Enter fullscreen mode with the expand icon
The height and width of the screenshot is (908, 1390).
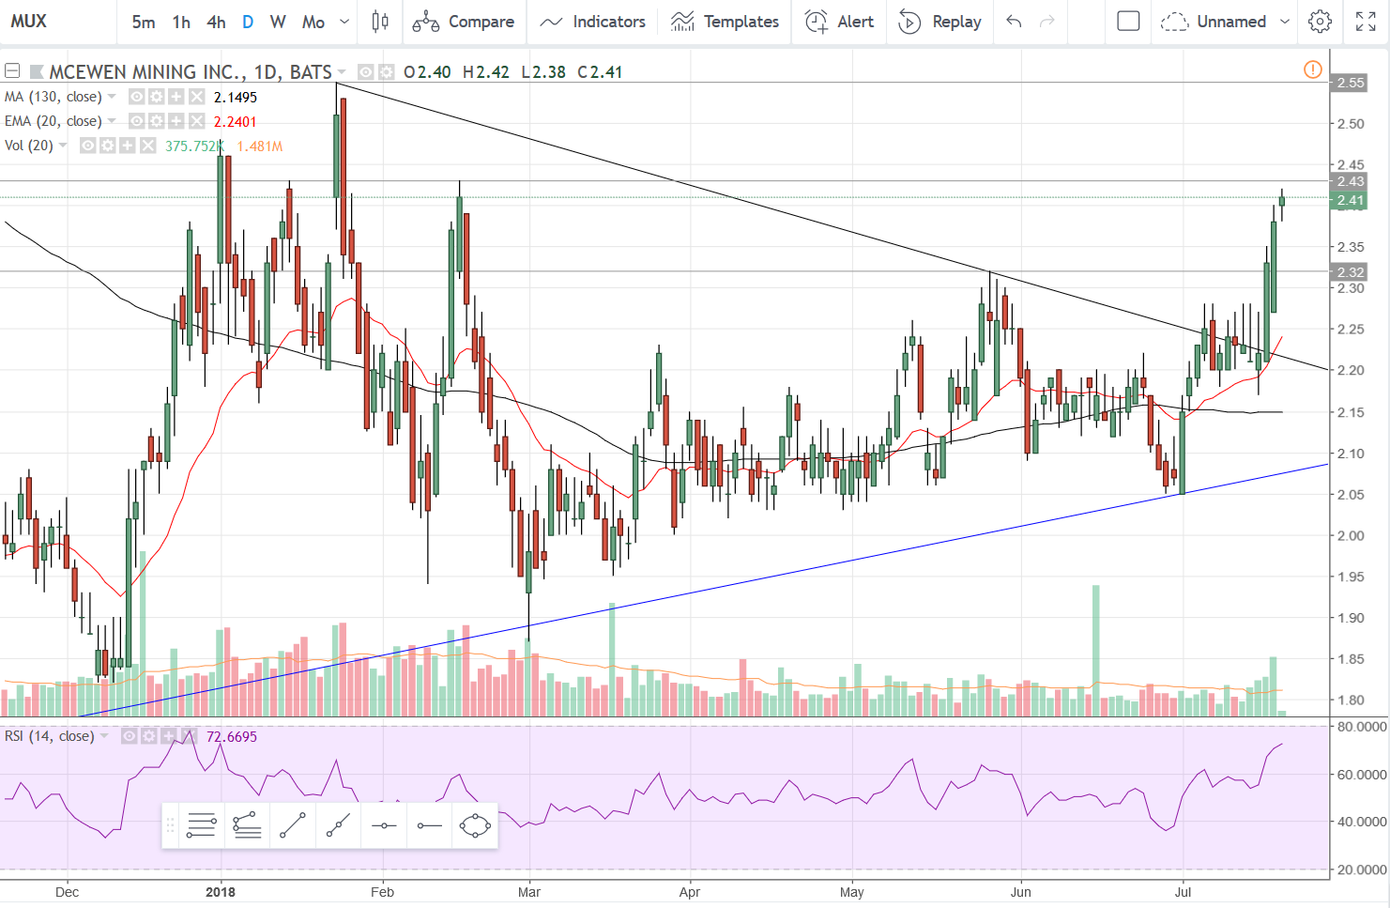(x=1366, y=22)
